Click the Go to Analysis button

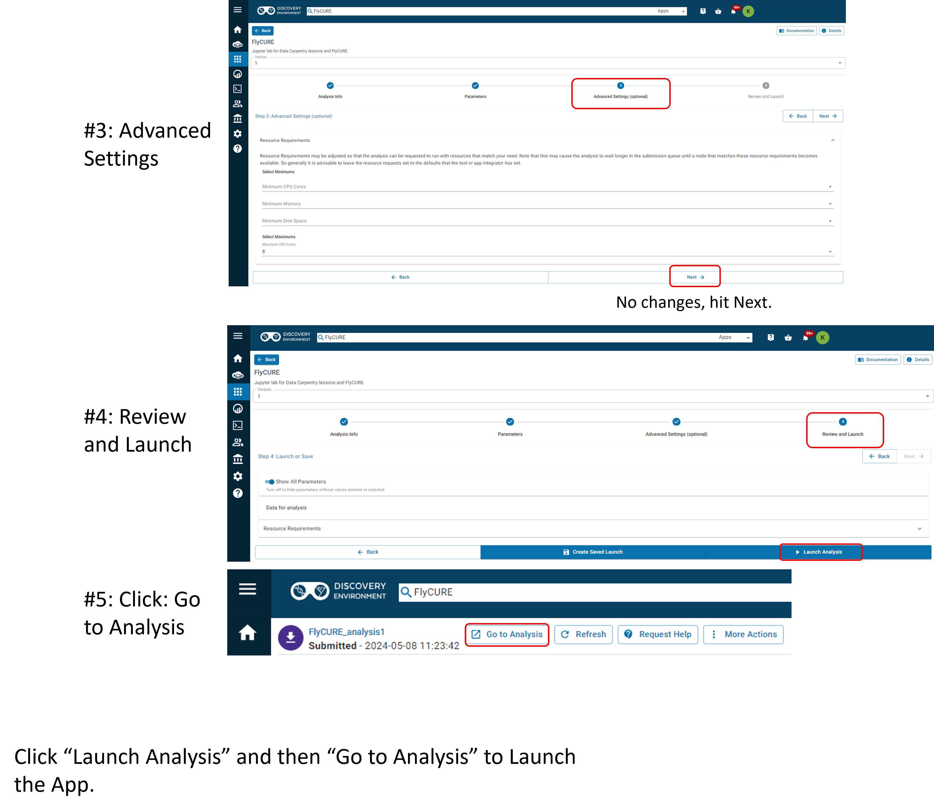coord(507,634)
